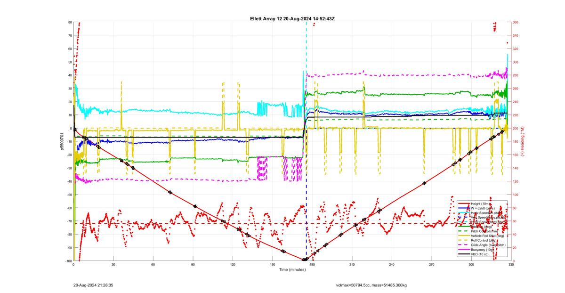Viewport: 565px width, 293px height.
Task: Select the left axis tick label '50'
Action: pyautogui.click(x=70, y=62)
